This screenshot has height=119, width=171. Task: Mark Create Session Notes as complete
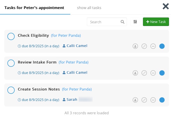pos(11,90)
